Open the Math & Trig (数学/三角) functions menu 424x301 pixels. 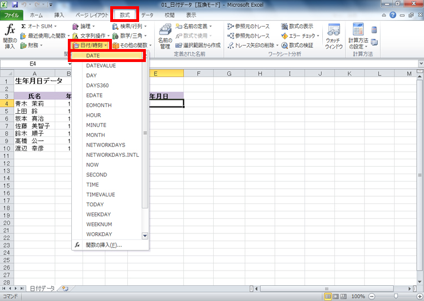click(129, 36)
